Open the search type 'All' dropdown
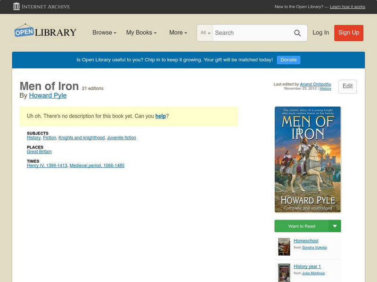This screenshot has width=377, height=282. point(205,33)
